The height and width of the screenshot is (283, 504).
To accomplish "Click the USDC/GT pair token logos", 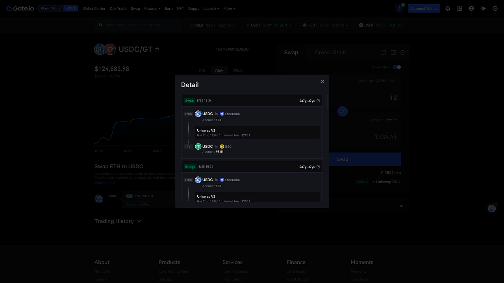I will point(105,49).
